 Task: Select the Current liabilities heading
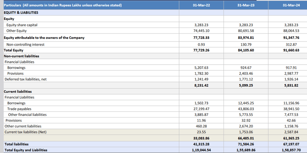[x=18, y=91]
